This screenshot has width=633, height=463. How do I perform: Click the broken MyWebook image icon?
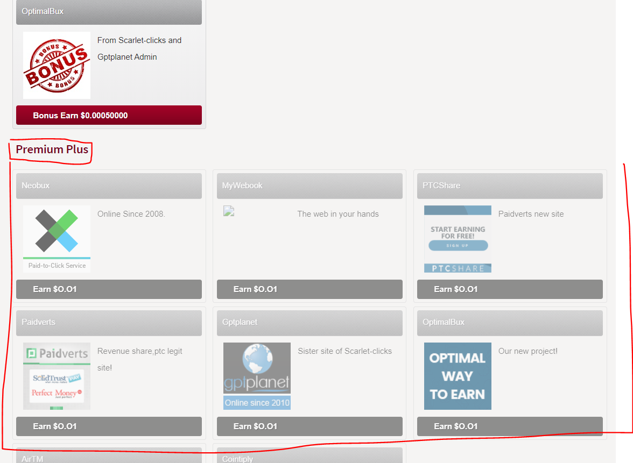229,211
